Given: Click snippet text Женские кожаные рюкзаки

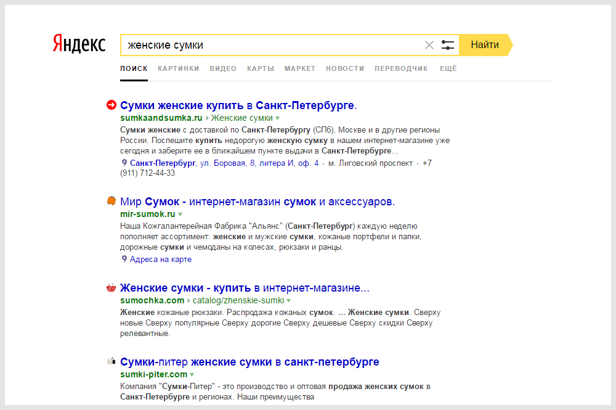Looking at the screenshot, I should [x=172, y=313].
